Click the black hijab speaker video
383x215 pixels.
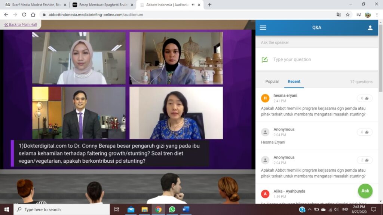pyautogui.click(x=176, y=58)
